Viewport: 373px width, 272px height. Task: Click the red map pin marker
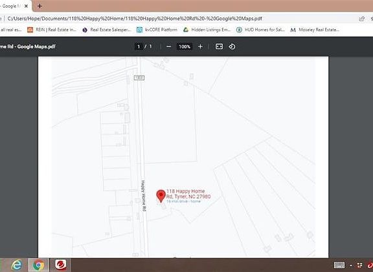(161, 196)
